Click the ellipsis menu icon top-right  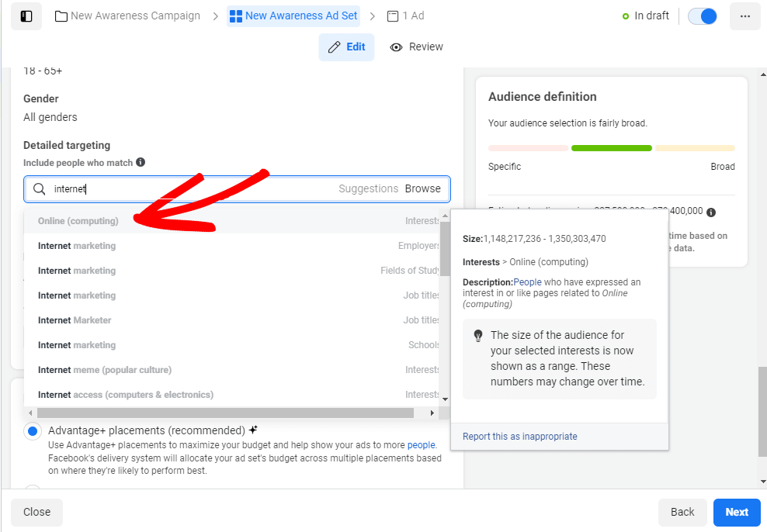[744, 16]
